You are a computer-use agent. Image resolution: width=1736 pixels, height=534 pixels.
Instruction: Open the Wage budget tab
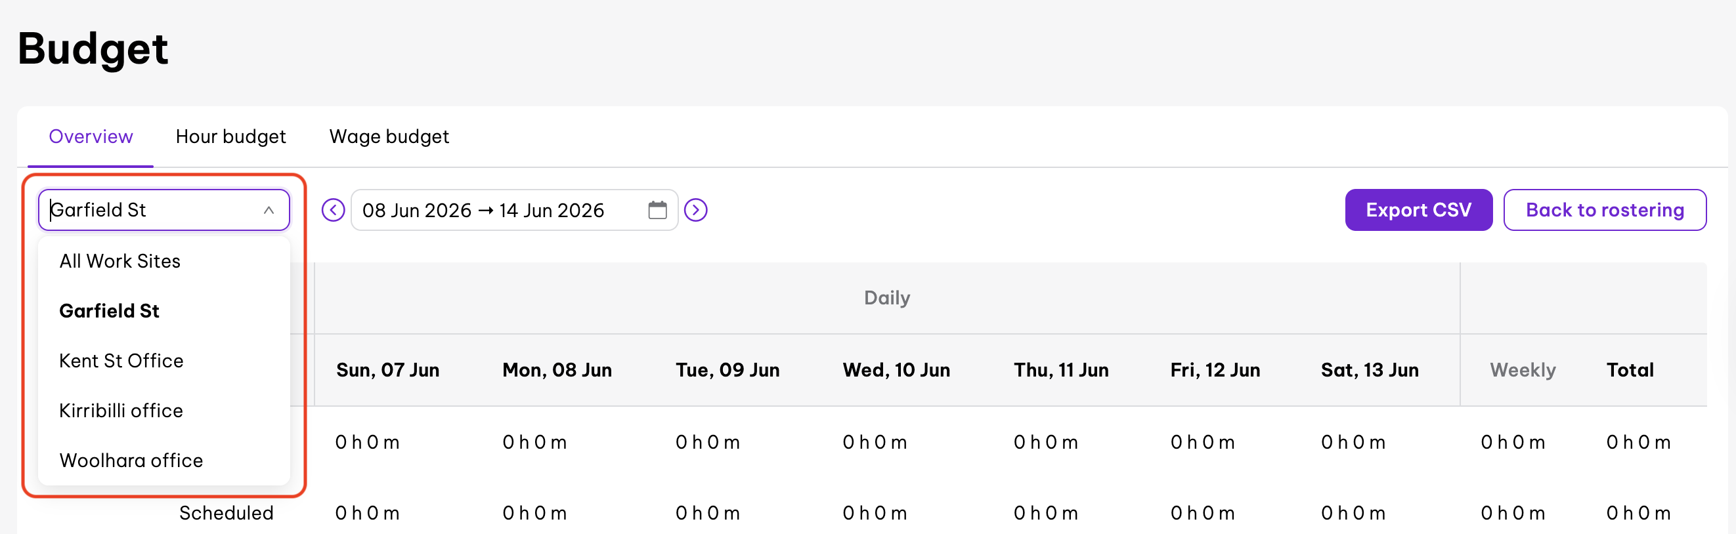[389, 136]
